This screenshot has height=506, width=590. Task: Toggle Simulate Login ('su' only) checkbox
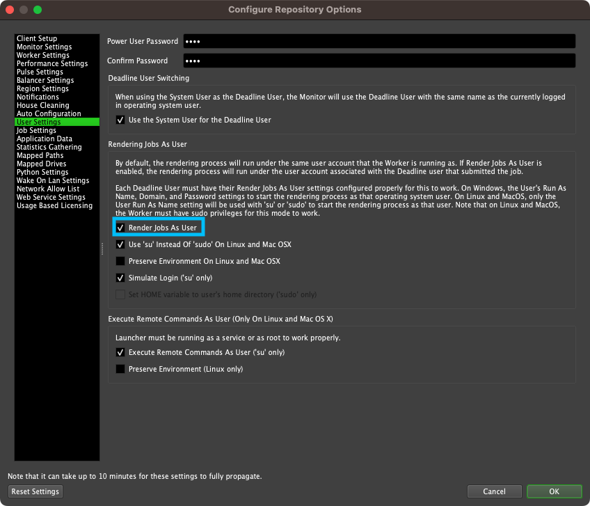[x=120, y=278]
